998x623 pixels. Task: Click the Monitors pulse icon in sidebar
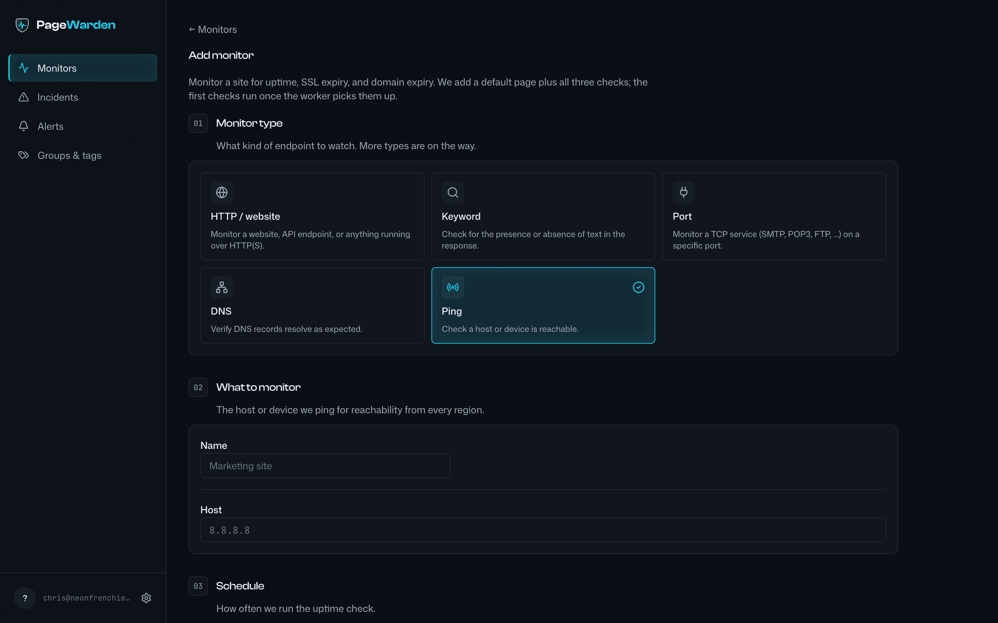pyautogui.click(x=24, y=68)
